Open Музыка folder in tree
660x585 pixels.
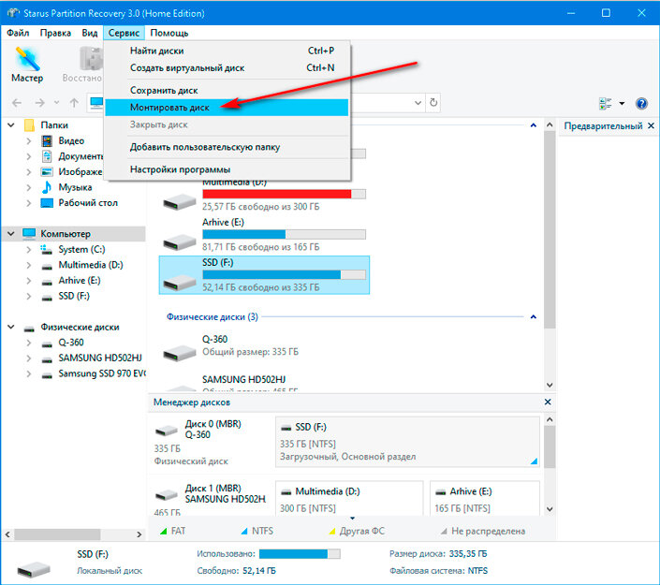(75, 187)
